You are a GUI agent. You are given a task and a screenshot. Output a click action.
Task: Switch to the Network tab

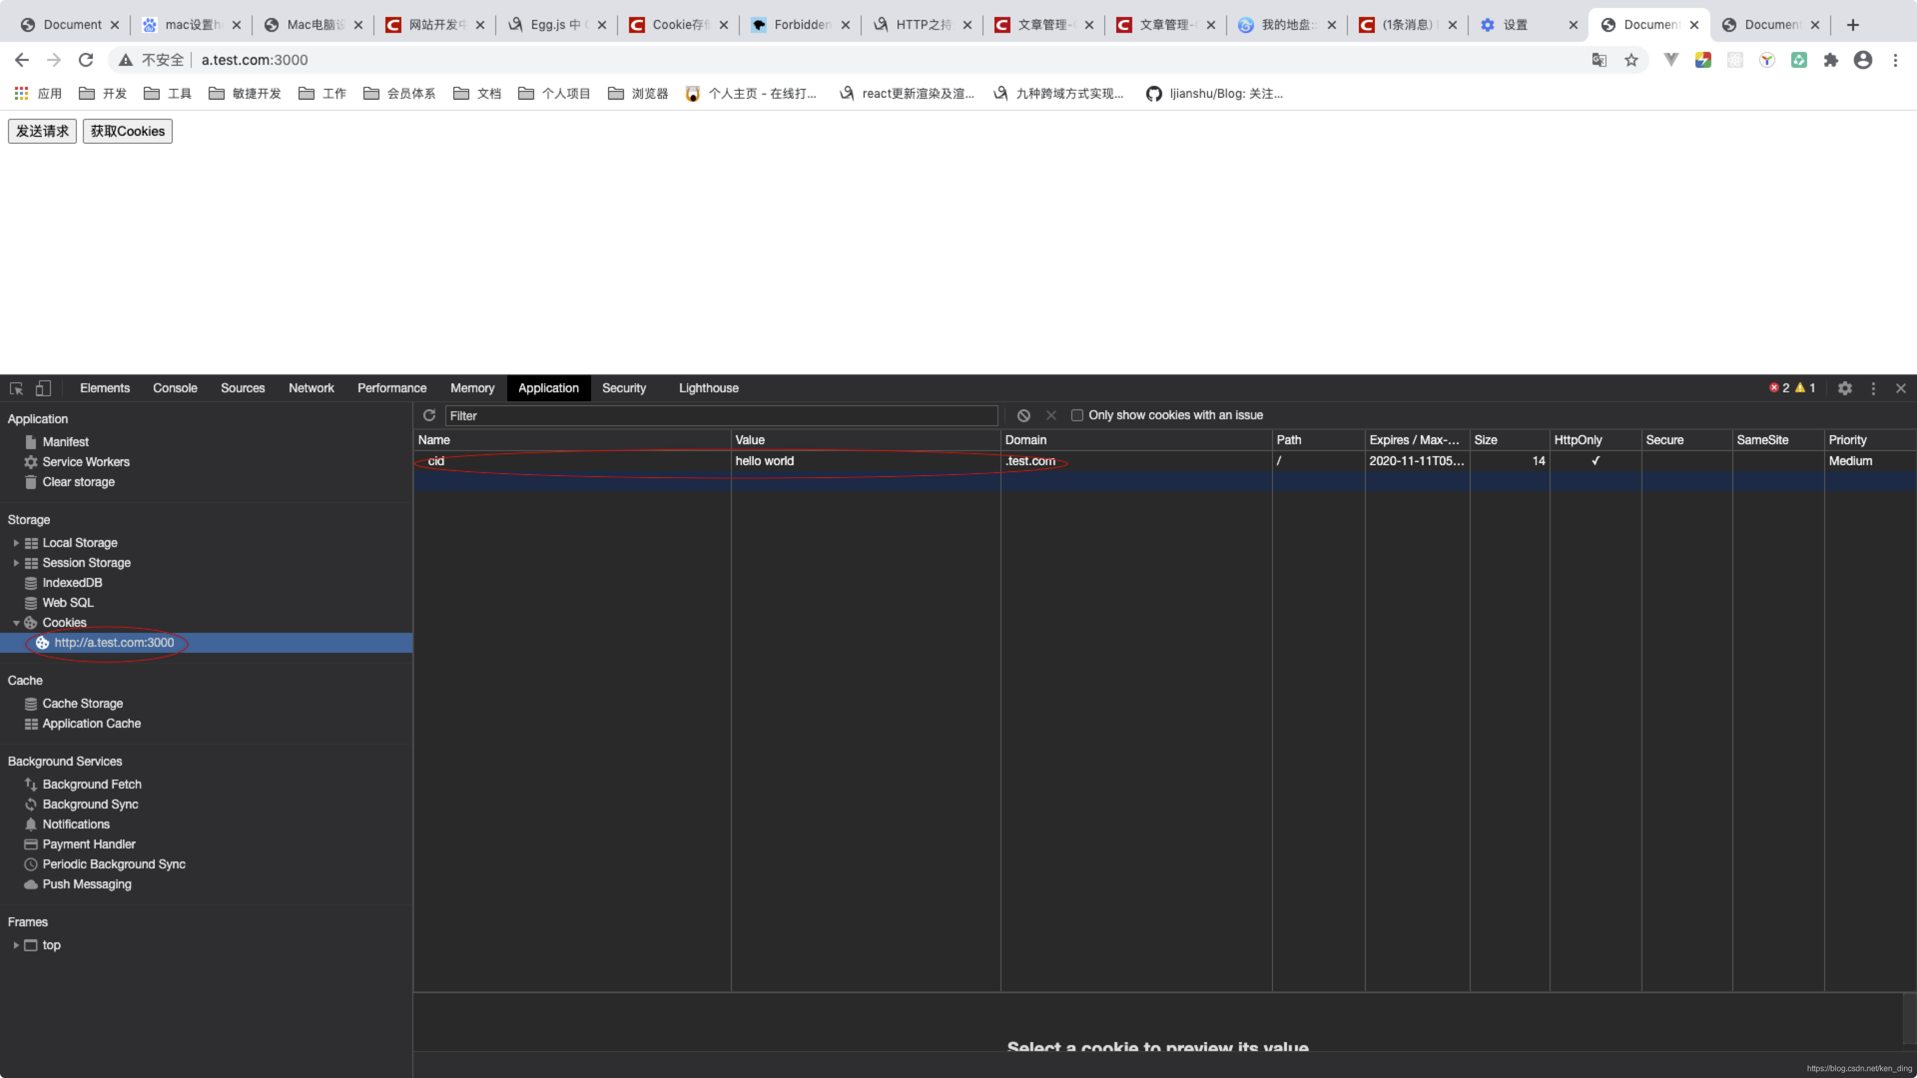[x=311, y=388]
